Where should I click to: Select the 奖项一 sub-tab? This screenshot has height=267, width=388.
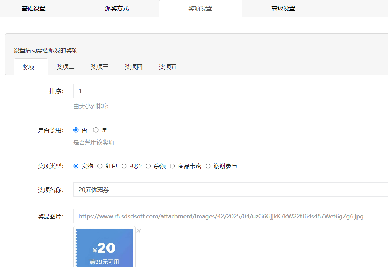[x=31, y=67]
